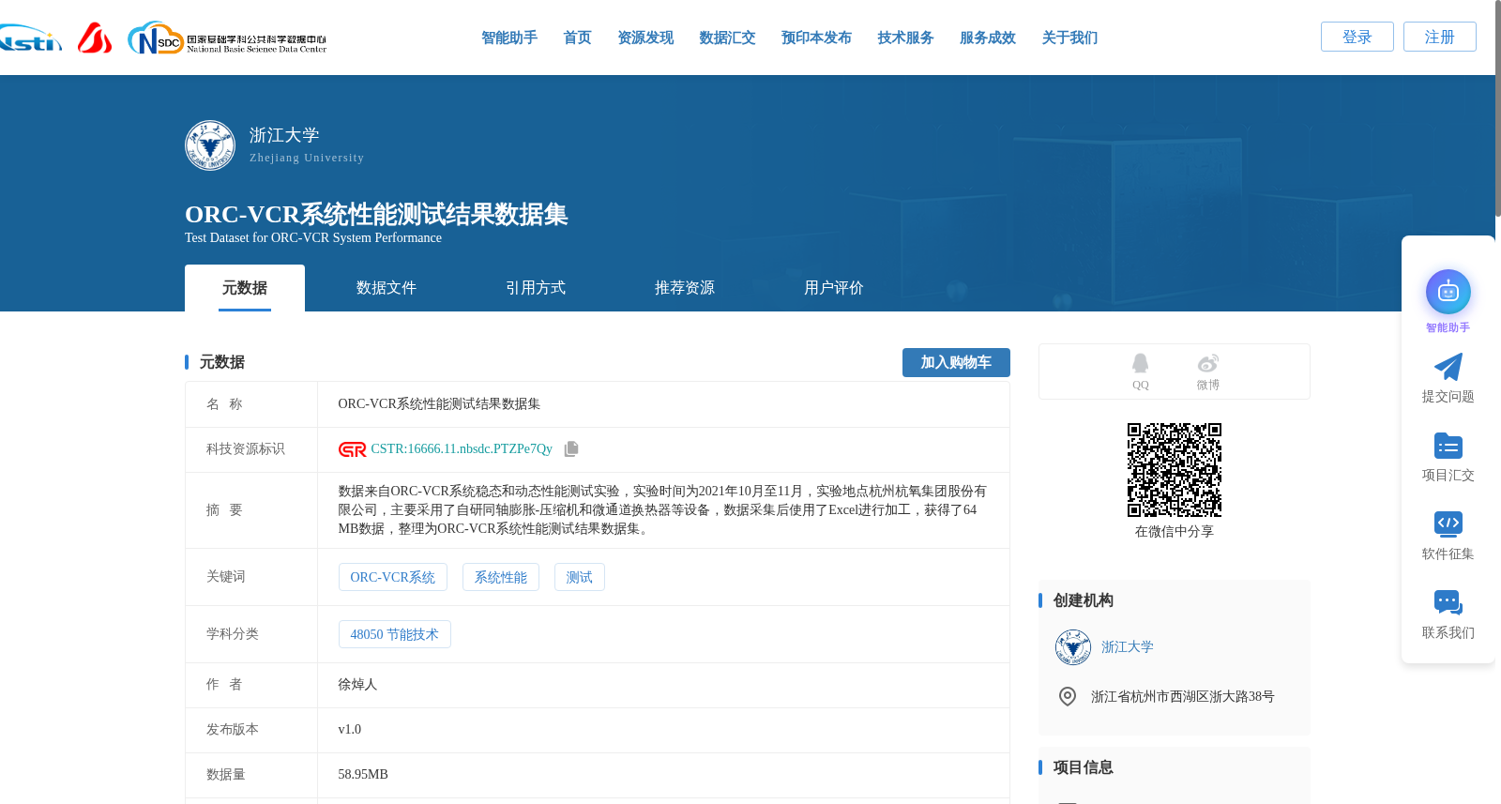Open 资源发现 menu

pyautogui.click(x=645, y=38)
